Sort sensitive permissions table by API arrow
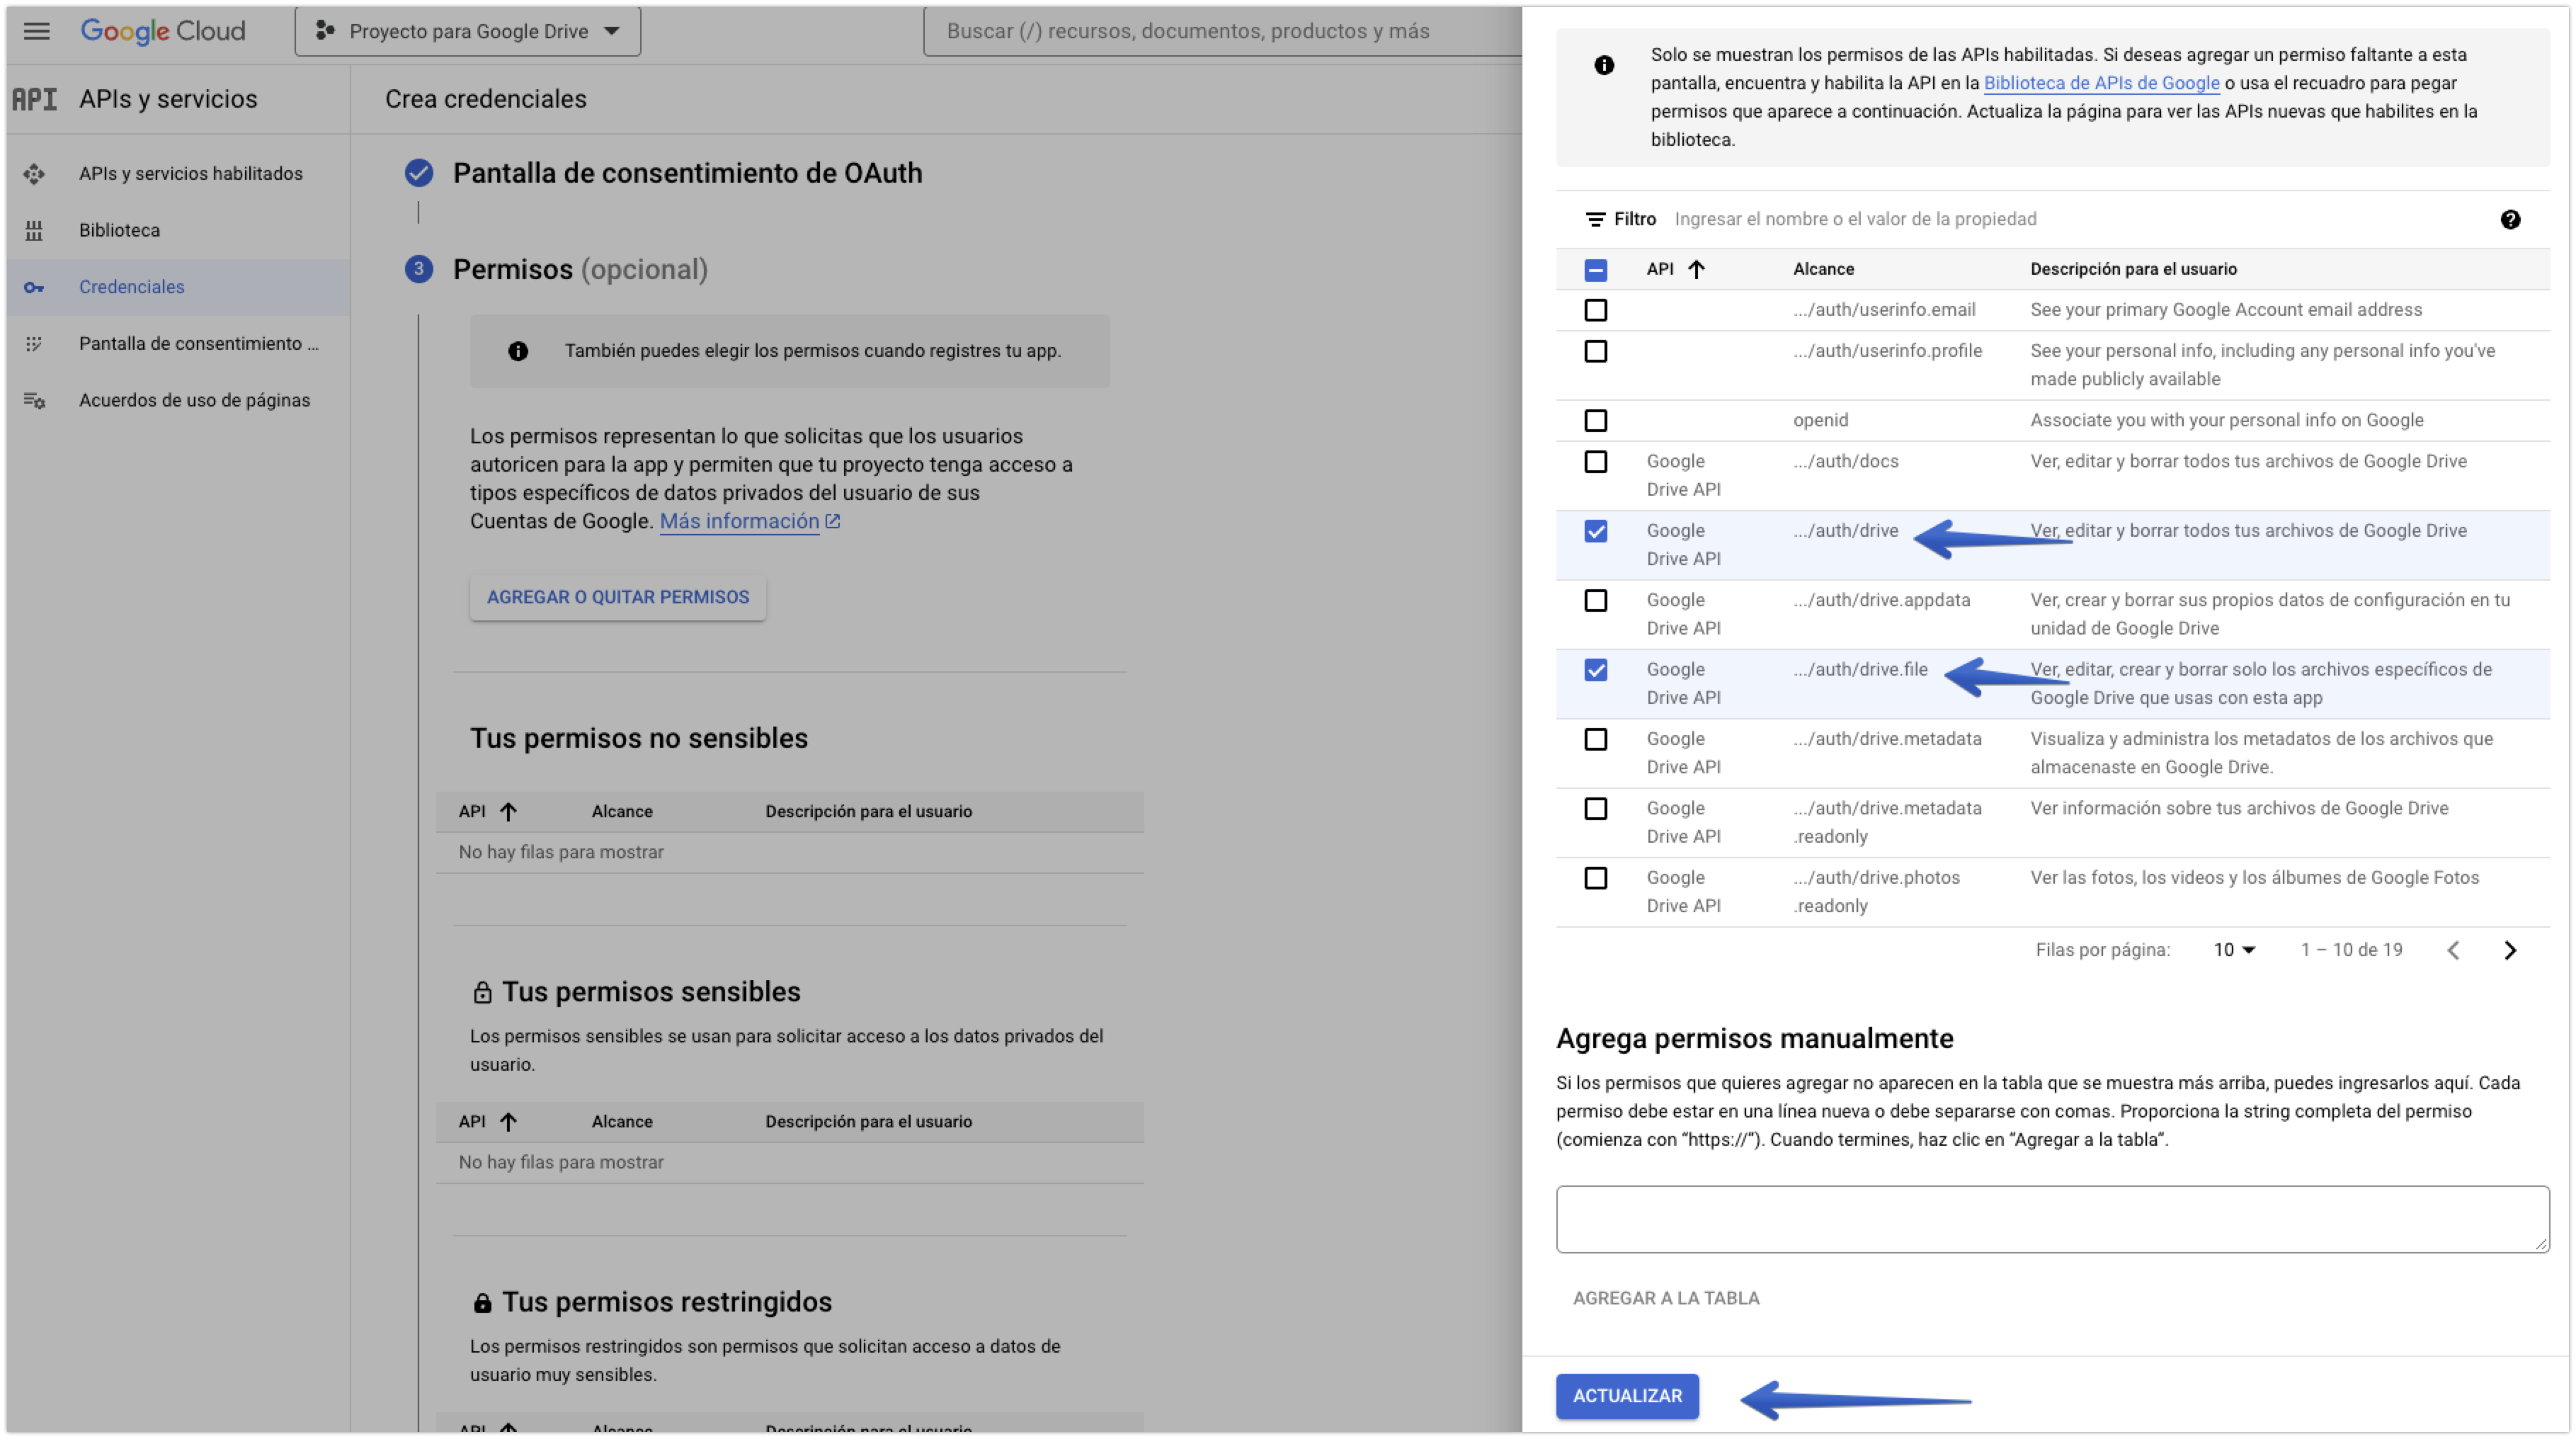This screenshot has height=1439, width=2576. click(508, 1122)
